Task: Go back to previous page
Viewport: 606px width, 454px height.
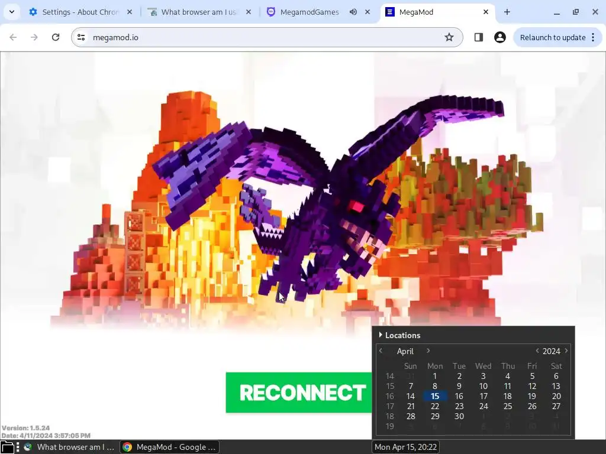Action: [13, 37]
